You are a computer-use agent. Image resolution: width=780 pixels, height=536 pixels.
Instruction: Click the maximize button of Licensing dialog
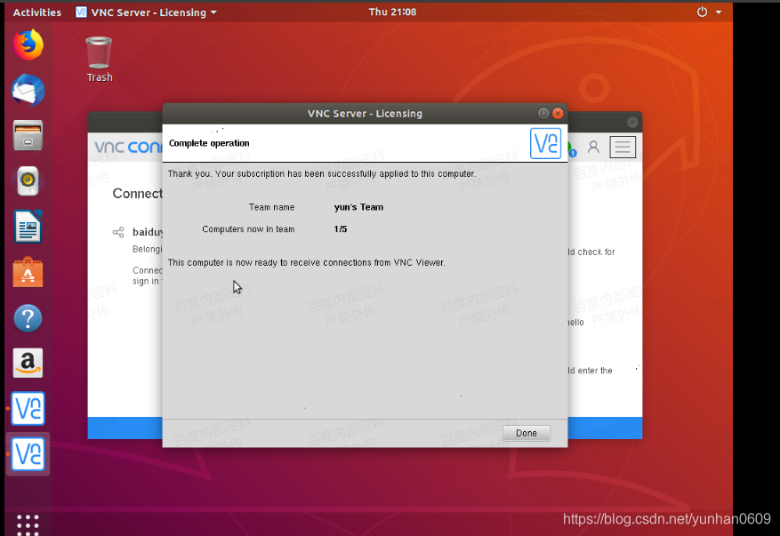click(x=543, y=114)
